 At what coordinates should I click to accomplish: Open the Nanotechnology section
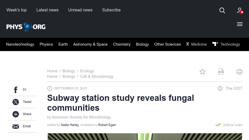click(x=20, y=44)
